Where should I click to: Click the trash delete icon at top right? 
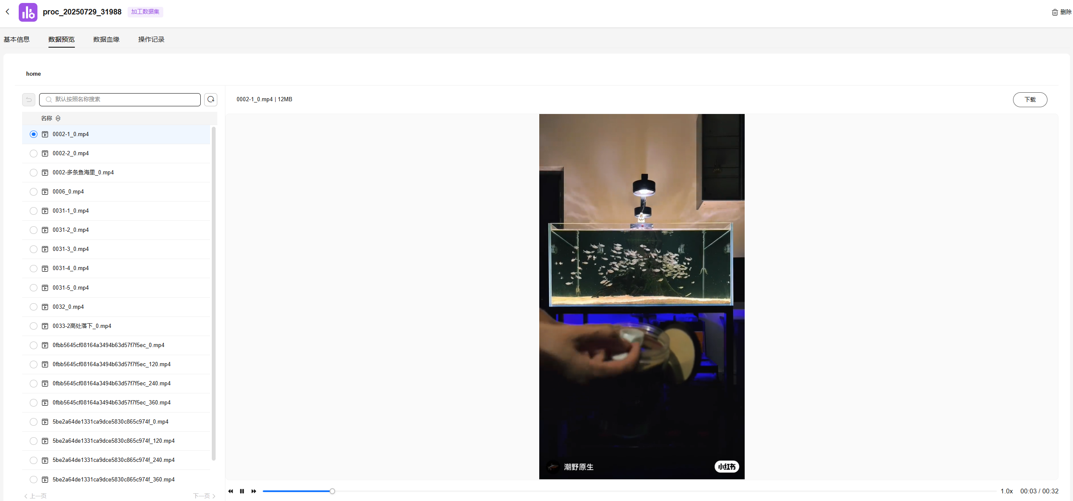[1055, 12]
